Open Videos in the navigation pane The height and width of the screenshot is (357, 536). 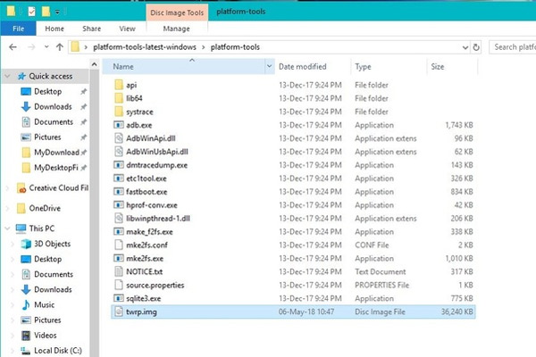pos(38,336)
